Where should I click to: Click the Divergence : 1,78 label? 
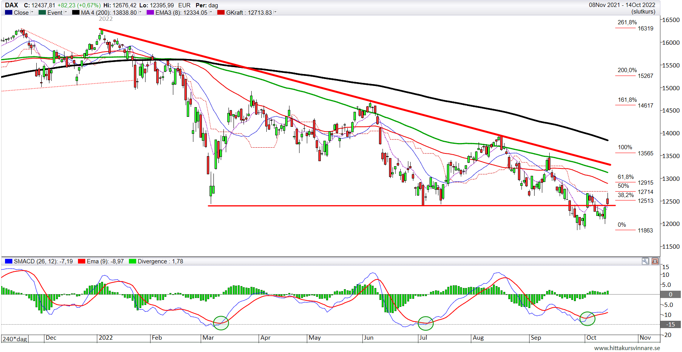click(x=161, y=261)
